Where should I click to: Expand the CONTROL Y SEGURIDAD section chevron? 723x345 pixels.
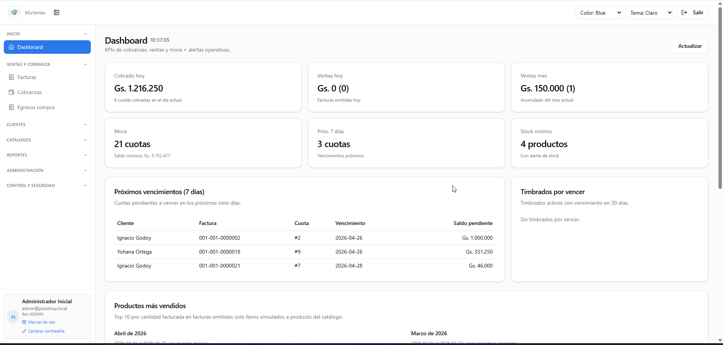point(86,185)
